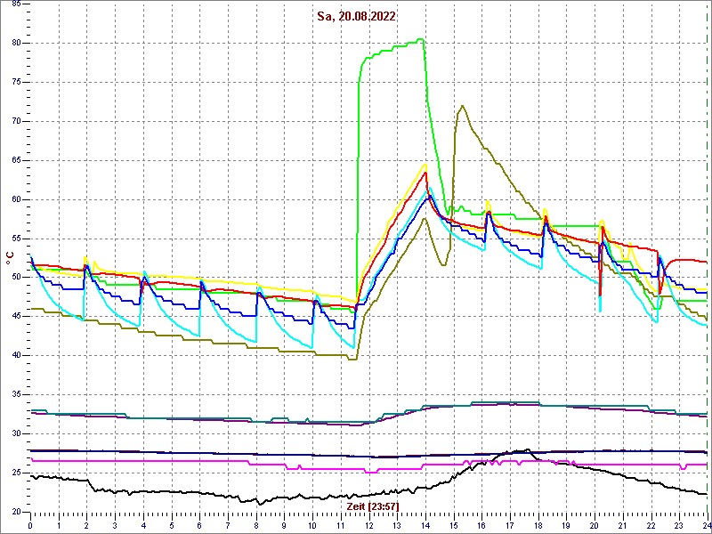Click hour 14 on the time axis
The image size is (712, 534).
425,526
